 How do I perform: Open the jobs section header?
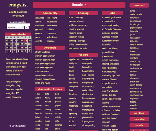click(x=112, y=13)
